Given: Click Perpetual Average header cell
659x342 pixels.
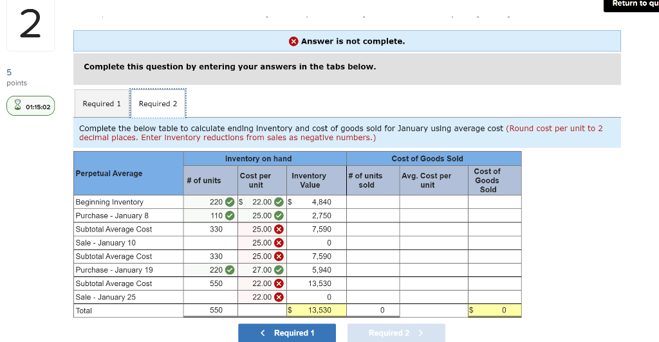Looking at the screenshot, I should [x=129, y=174].
